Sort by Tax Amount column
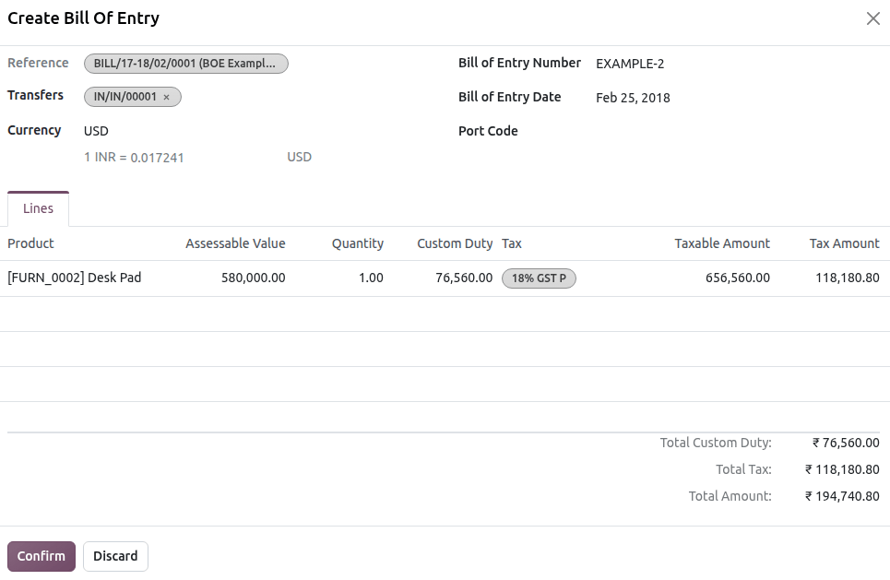Screen dimensions: 890x580 (844, 243)
